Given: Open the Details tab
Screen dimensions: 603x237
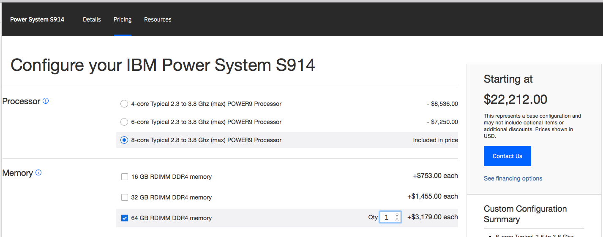Looking at the screenshot, I should point(92,19).
